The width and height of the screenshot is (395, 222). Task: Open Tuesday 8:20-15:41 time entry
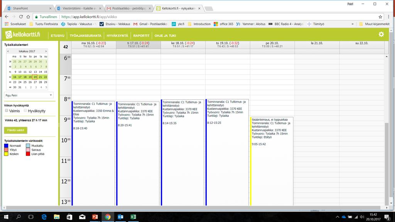click(138, 153)
